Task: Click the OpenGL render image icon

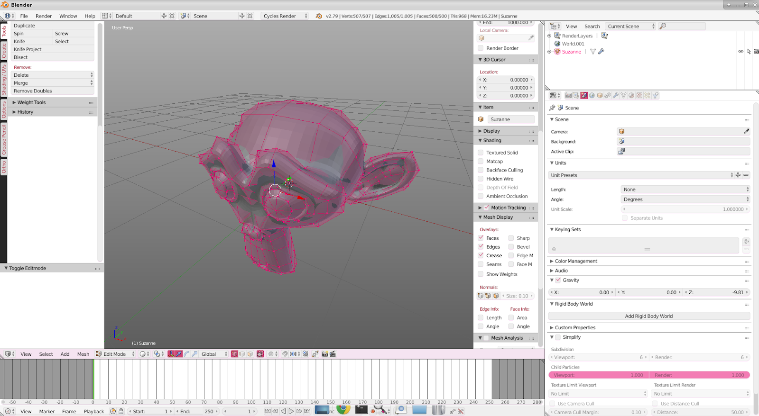Action: pyautogui.click(x=325, y=354)
